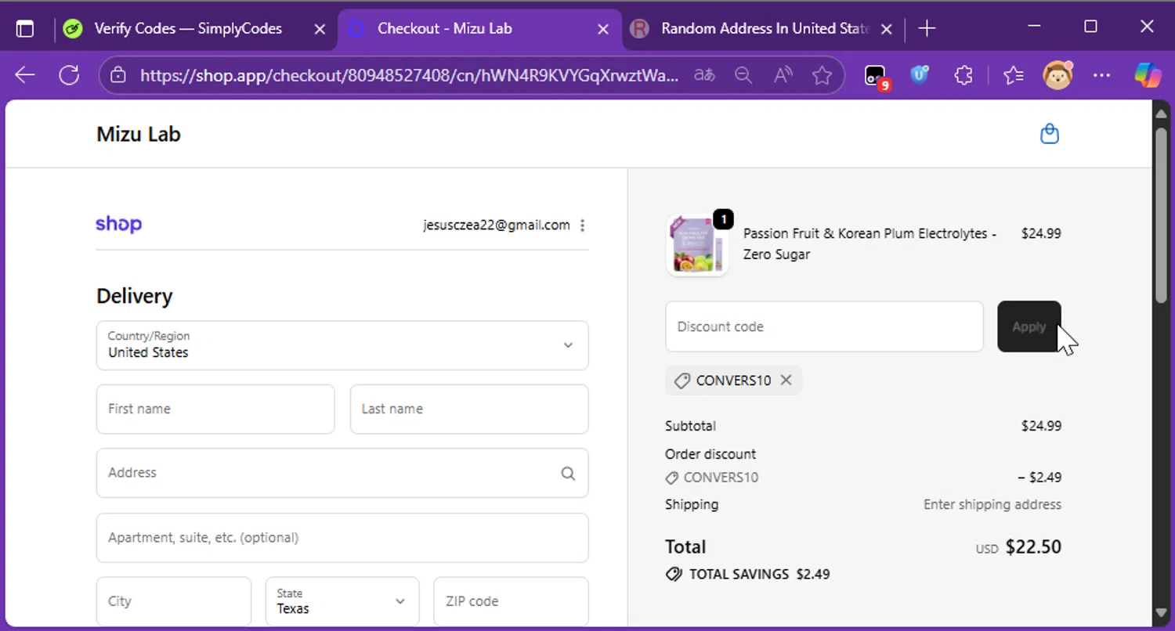Viewport: 1175px width, 631px height.
Task: Reload the checkout page
Action: (69, 75)
